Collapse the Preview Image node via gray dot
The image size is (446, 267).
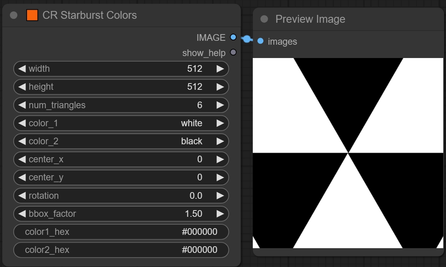264,19
